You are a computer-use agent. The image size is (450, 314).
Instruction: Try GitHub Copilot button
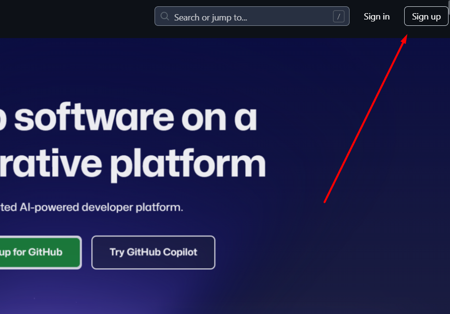point(153,253)
